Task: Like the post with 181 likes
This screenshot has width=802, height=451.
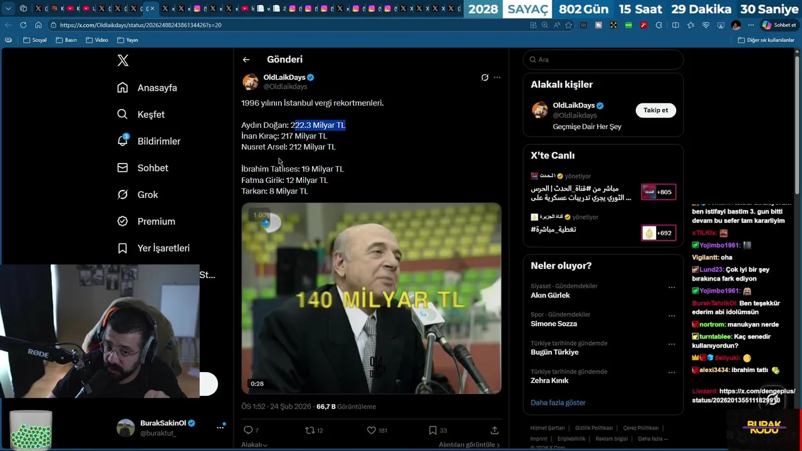Action: click(x=371, y=430)
